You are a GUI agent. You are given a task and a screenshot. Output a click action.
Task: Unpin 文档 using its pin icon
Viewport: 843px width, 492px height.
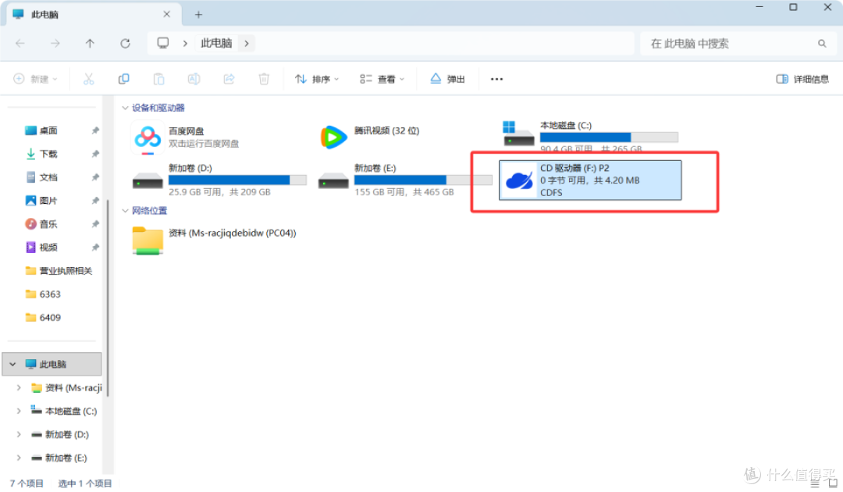tap(95, 177)
